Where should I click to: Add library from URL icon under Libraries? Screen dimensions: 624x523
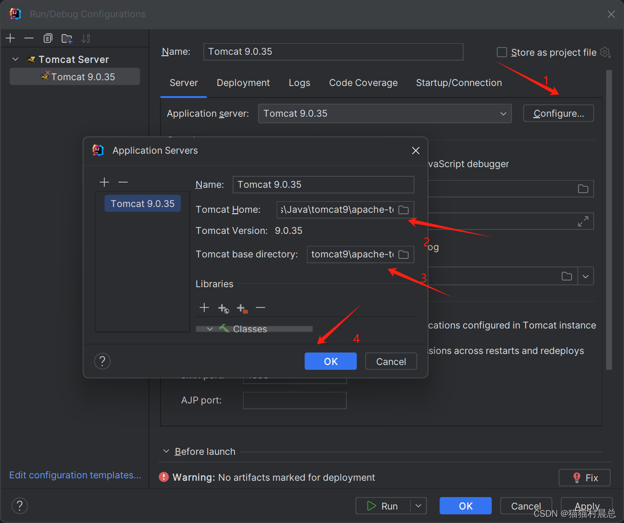point(223,308)
